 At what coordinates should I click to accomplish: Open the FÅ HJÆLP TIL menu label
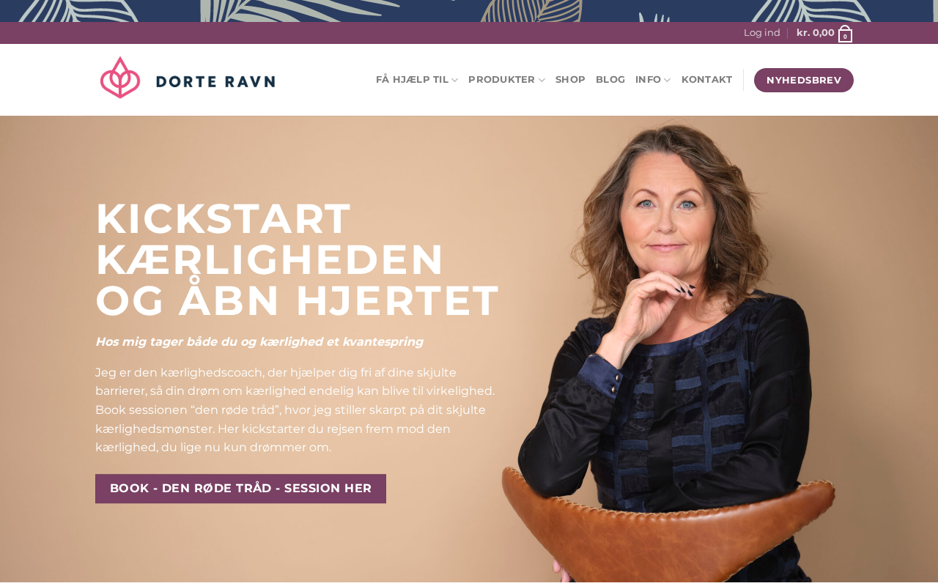412,80
